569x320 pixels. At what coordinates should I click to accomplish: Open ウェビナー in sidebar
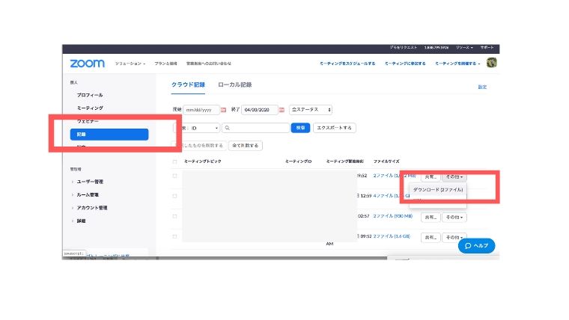point(88,121)
